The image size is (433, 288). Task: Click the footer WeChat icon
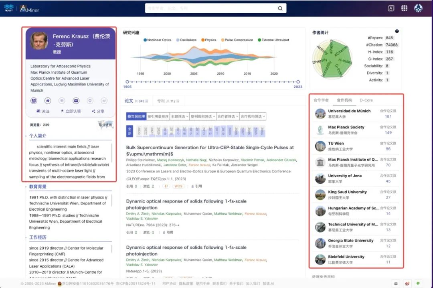pos(418,283)
